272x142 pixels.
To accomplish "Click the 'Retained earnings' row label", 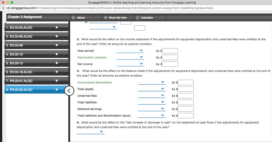I will [90, 109].
